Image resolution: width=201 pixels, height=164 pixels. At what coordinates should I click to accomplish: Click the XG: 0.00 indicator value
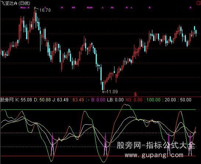[x=134, y=100]
